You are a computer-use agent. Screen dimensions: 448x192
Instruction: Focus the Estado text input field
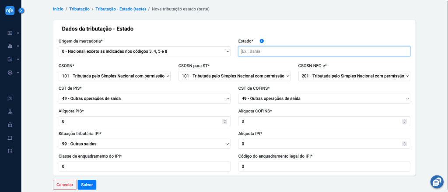point(324,51)
